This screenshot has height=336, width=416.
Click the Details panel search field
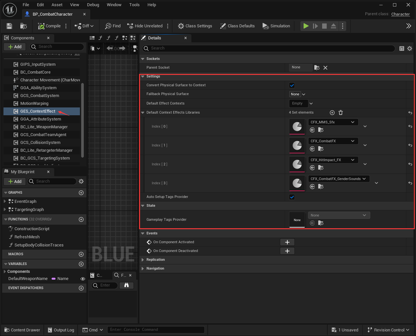(269, 48)
